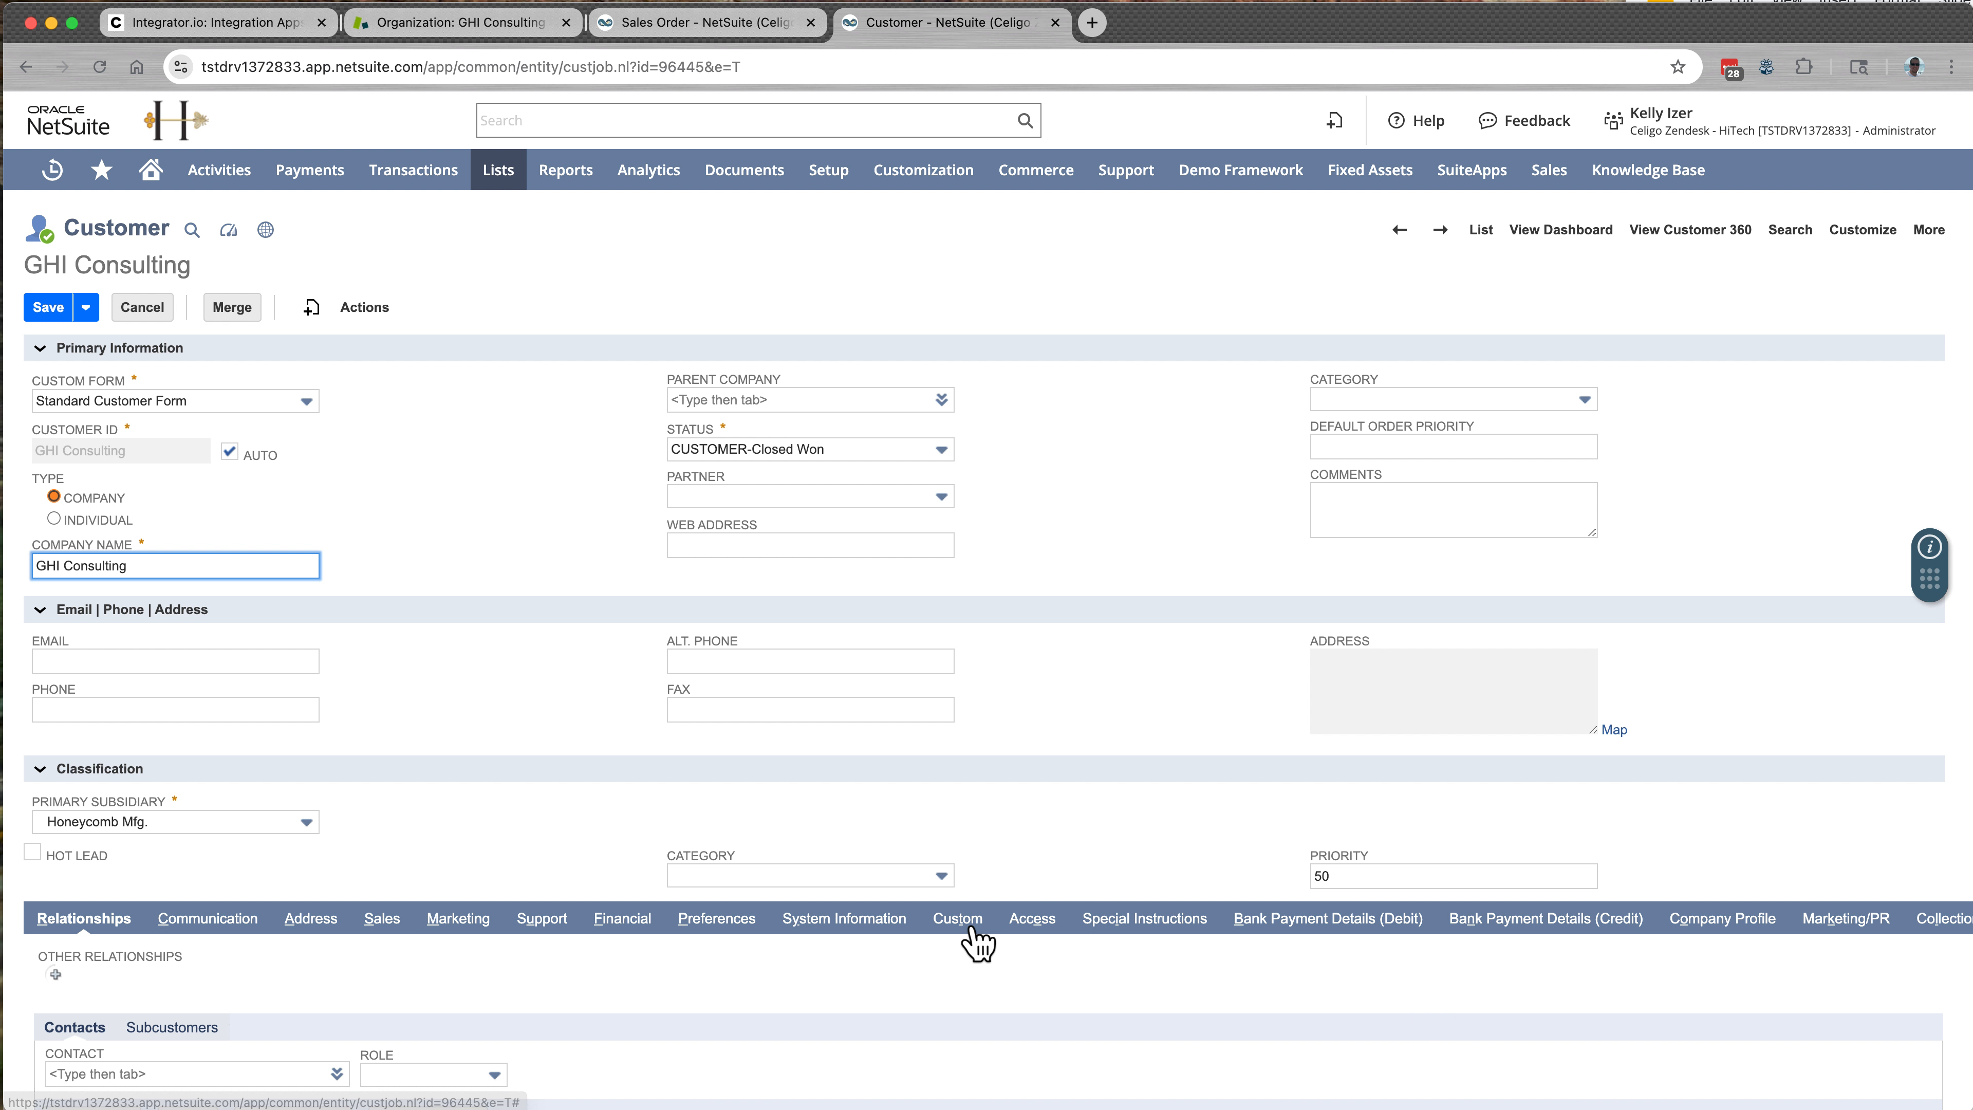Click the NetSuite home icon
The width and height of the screenshot is (1973, 1110).
150,170
